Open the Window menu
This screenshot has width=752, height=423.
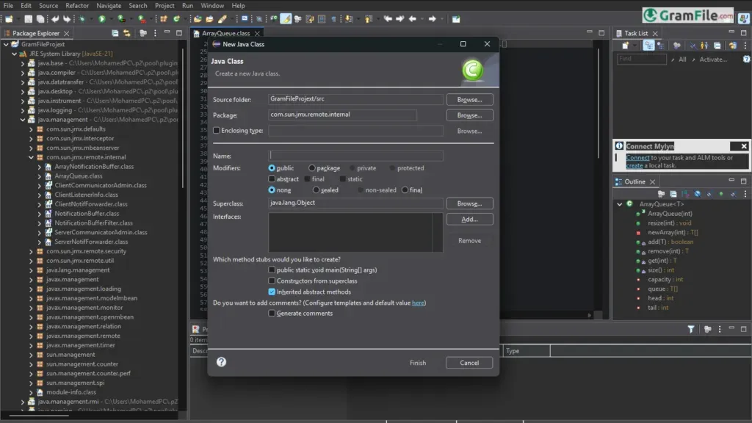pyautogui.click(x=212, y=6)
